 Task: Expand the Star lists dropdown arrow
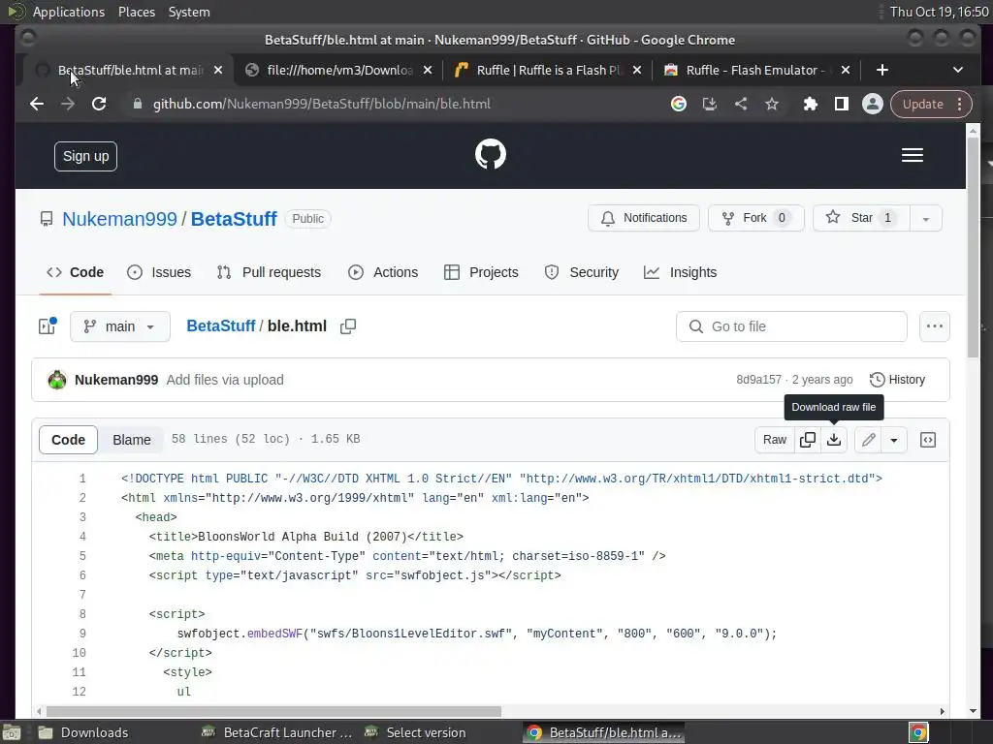pos(926,218)
